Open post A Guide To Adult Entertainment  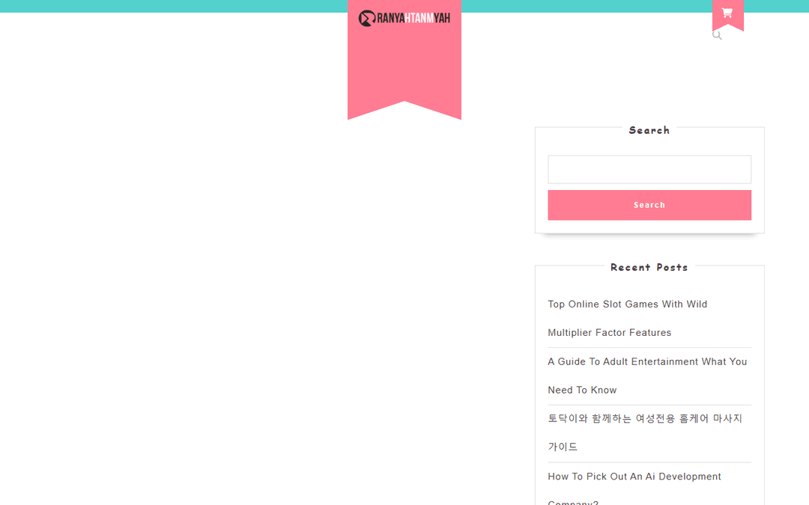(647, 376)
